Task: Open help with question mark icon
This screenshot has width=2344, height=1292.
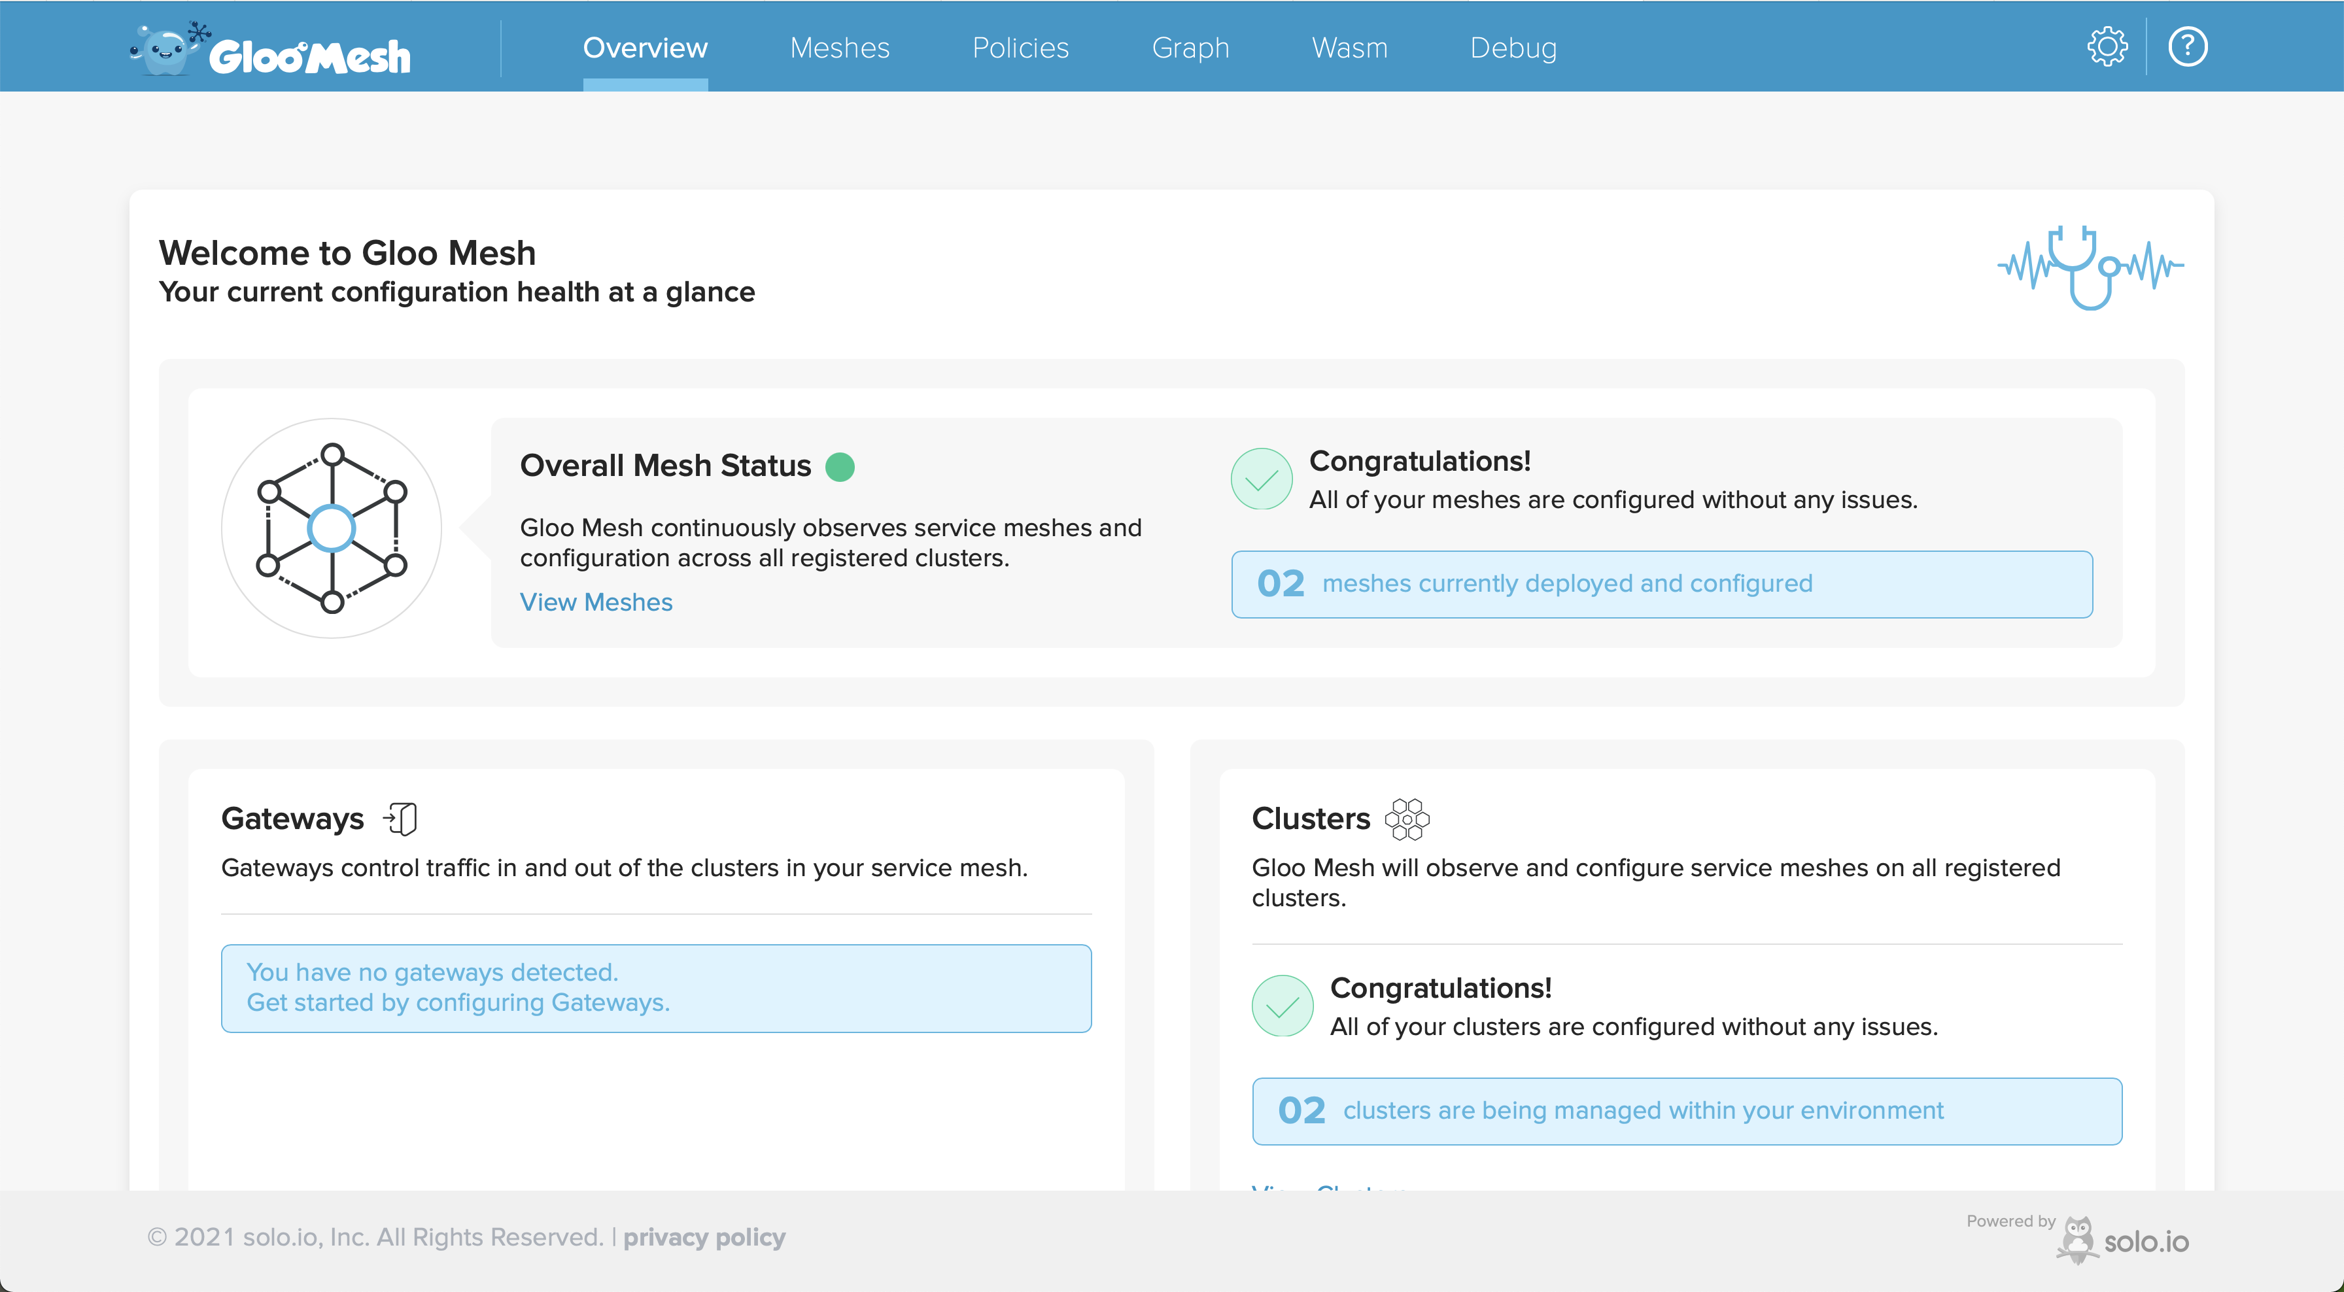Action: pyautogui.click(x=2188, y=46)
